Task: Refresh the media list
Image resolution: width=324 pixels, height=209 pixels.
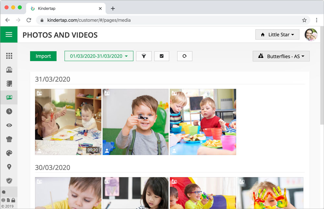Action: [x=185, y=56]
